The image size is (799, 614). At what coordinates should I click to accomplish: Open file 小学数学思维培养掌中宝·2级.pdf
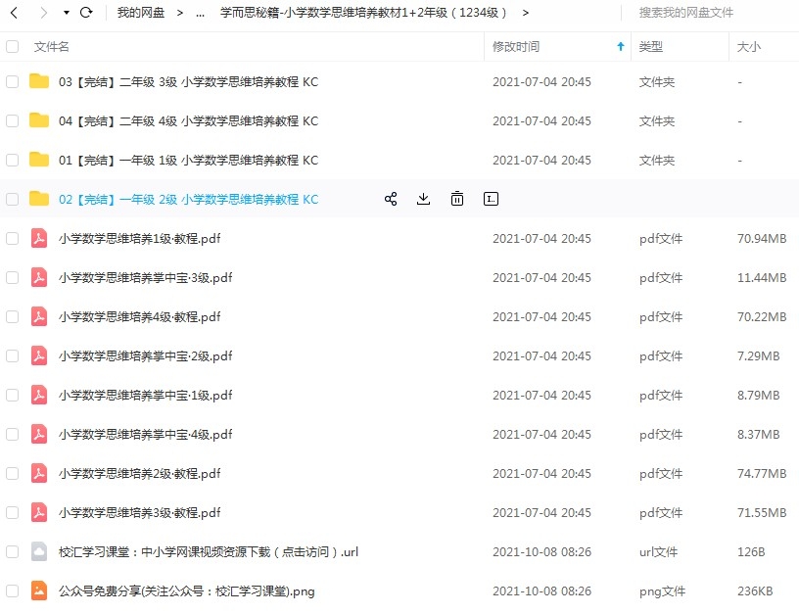coord(146,356)
